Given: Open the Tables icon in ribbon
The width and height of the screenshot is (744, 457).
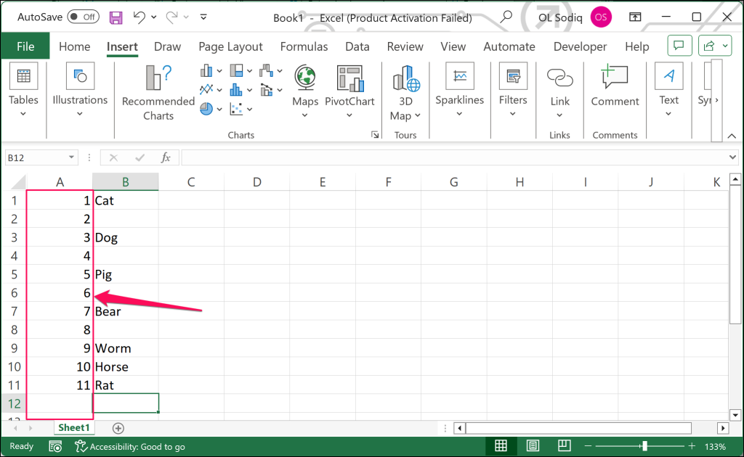Looking at the screenshot, I should tap(23, 75).
